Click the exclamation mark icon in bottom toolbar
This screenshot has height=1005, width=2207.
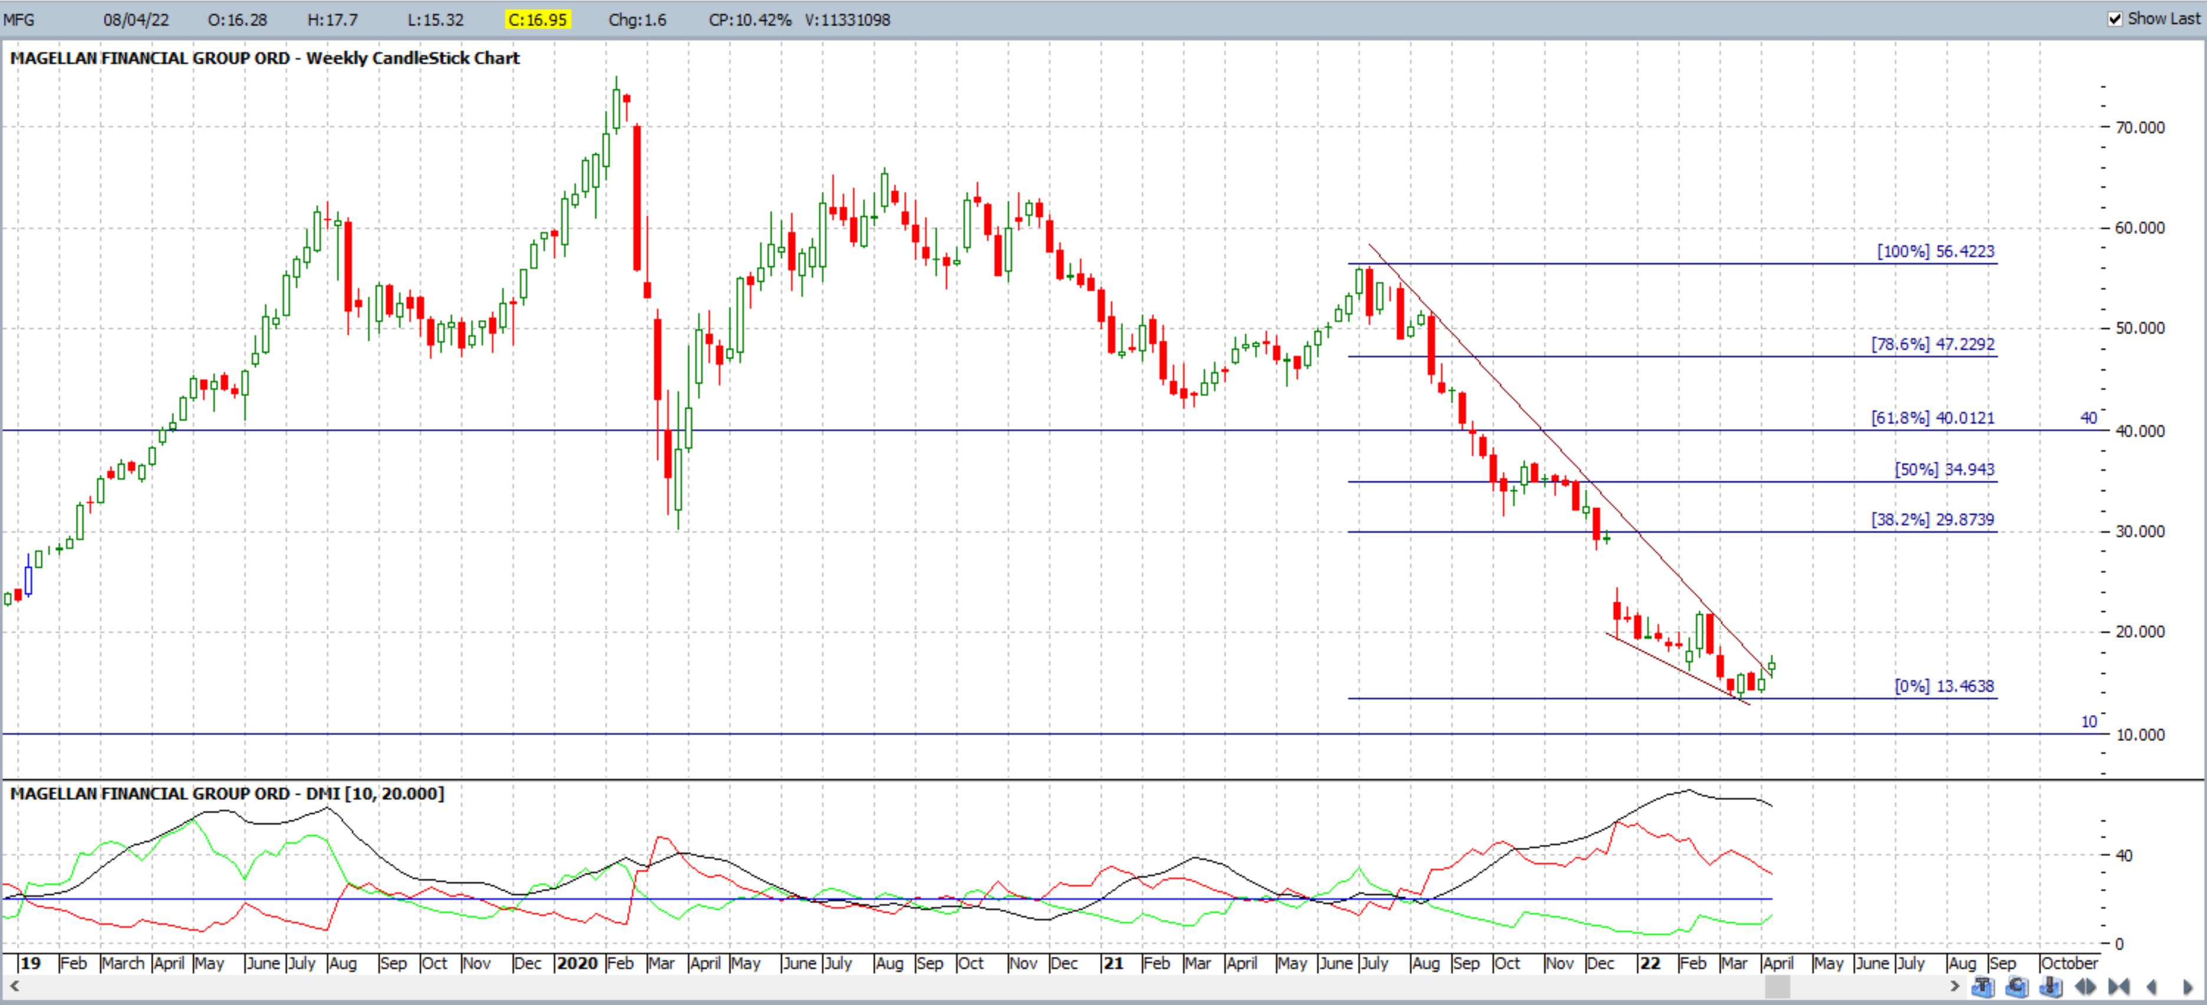point(2051,987)
